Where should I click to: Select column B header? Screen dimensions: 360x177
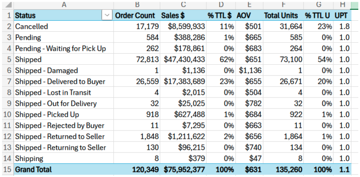(x=137, y=5)
